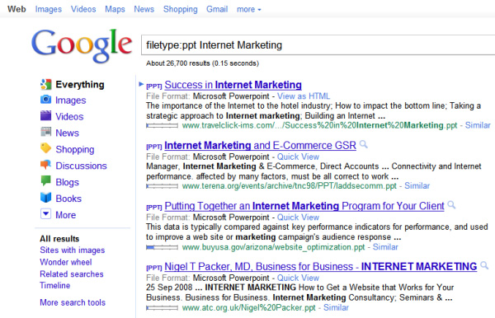Click the arrow marker beside first result

click(x=141, y=84)
